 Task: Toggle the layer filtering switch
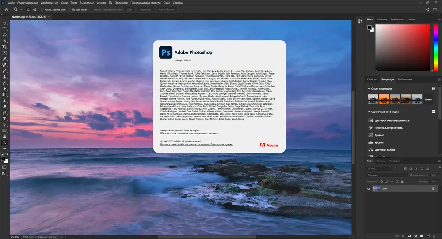pyautogui.click(x=440, y=168)
